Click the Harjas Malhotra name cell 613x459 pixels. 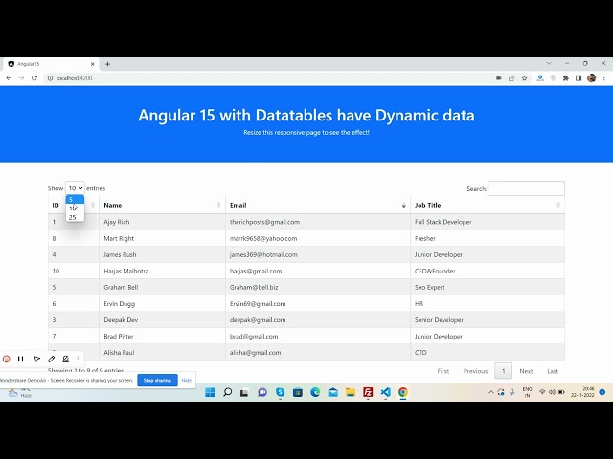tap(162, 271)
